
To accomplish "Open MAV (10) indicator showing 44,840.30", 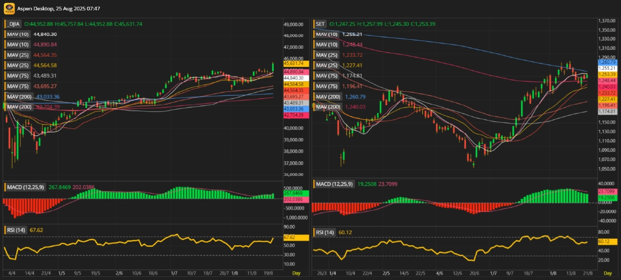I will (x=18, y=34).
